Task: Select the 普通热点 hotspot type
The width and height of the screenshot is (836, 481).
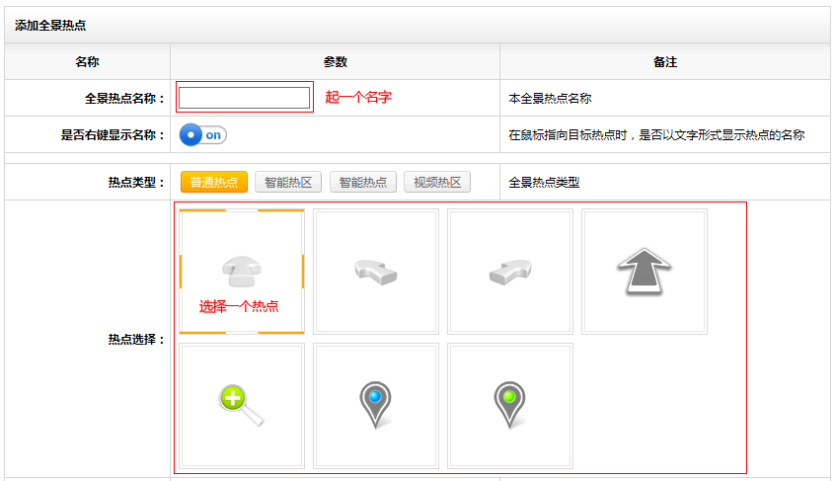Action: (x=213, y=183)
